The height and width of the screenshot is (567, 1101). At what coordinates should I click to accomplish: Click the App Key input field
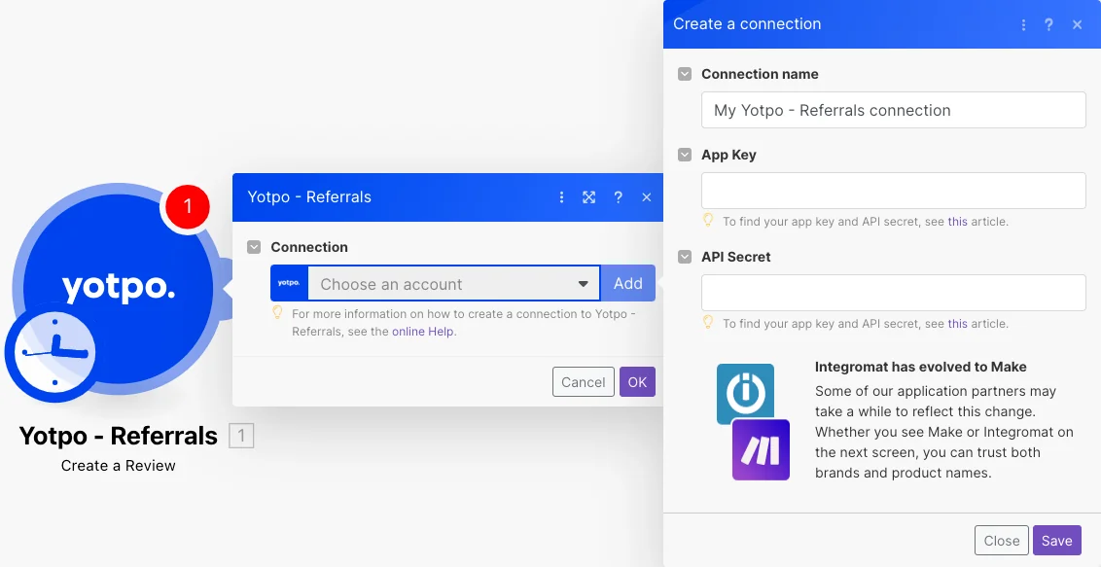click(x=893, y=191)
